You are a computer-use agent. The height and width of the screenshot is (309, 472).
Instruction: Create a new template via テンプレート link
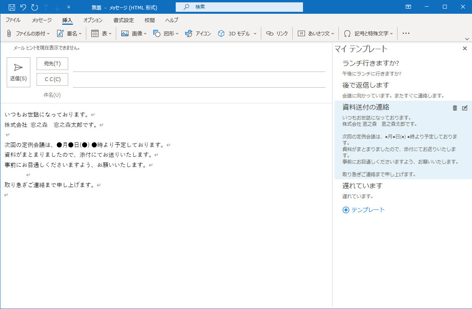click(x=363, y=210)
